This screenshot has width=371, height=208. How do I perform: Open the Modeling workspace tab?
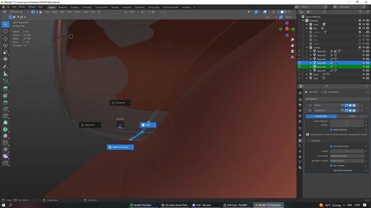[x=63, y=8]
